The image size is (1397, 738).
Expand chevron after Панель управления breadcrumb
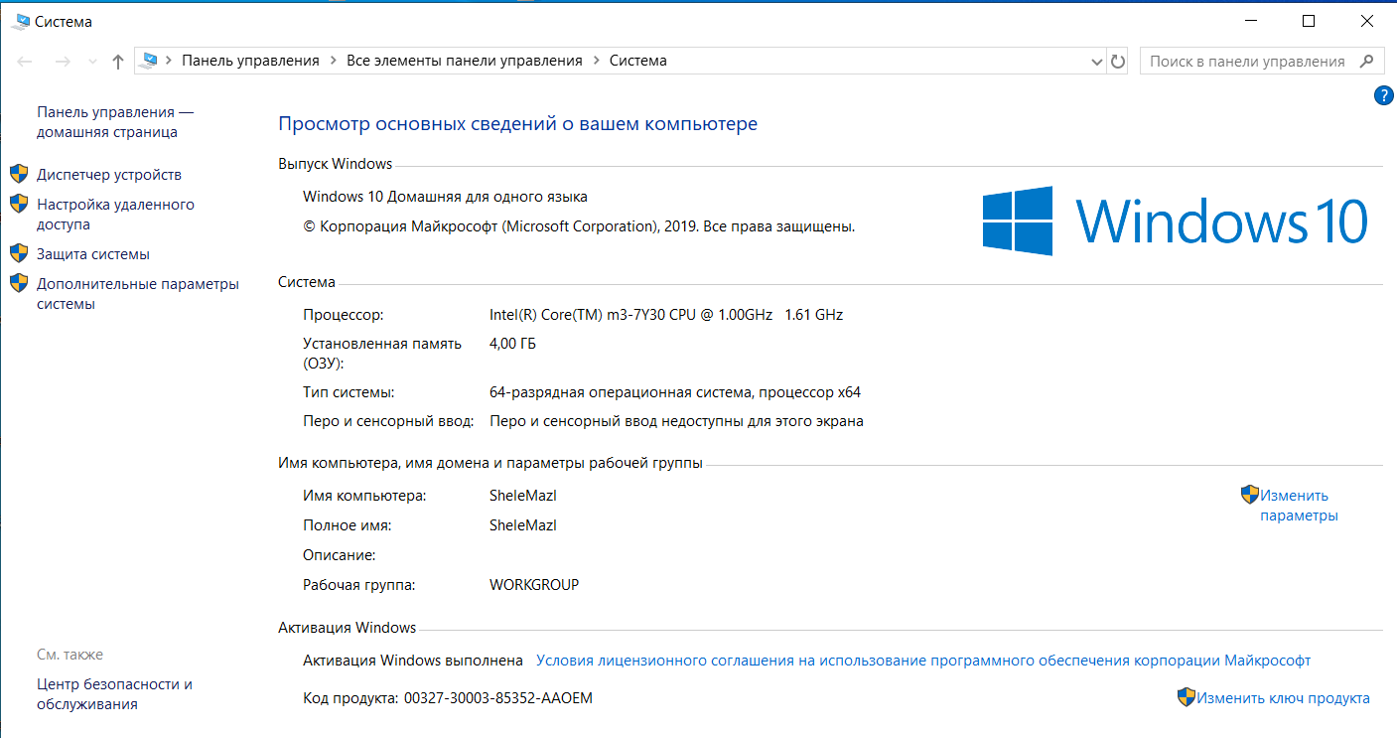pyautogui.click(x=333, y=61)
